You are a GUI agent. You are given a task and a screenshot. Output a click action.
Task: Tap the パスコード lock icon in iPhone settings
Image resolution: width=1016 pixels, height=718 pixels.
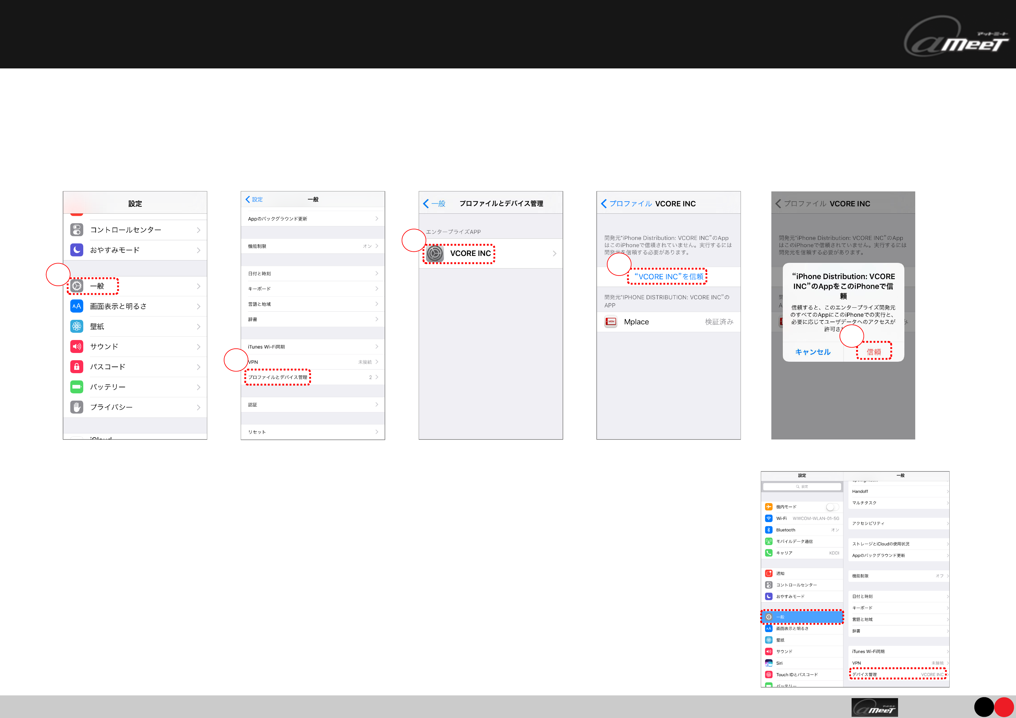(77, 367)
